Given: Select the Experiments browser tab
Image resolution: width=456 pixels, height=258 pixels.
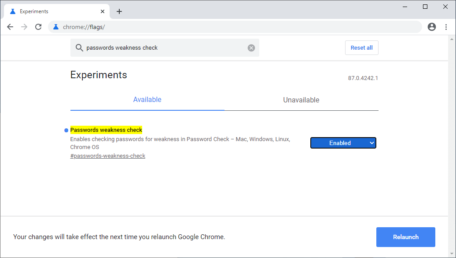Looking at the screenshot, I should (x=53, y=11).
